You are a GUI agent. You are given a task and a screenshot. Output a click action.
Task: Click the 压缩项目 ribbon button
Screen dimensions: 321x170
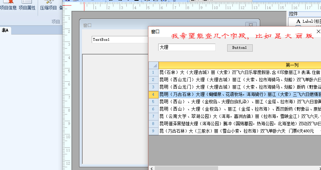pos(49,6)
